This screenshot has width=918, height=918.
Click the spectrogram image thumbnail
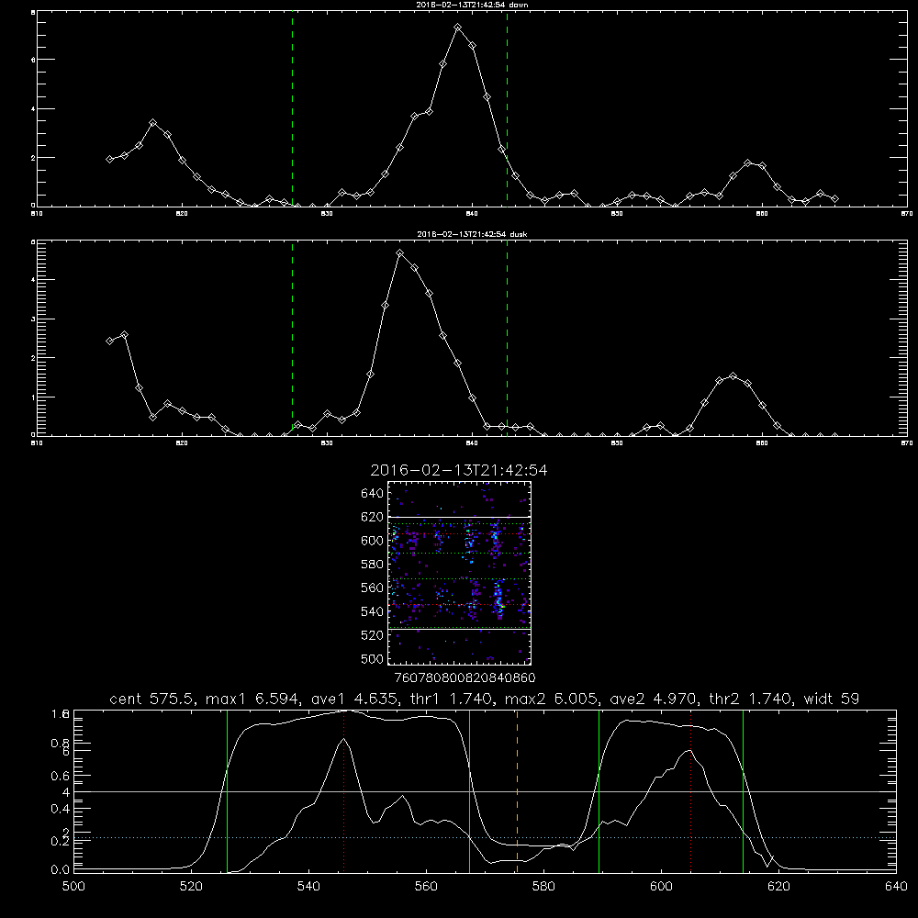tap(460, 573)
